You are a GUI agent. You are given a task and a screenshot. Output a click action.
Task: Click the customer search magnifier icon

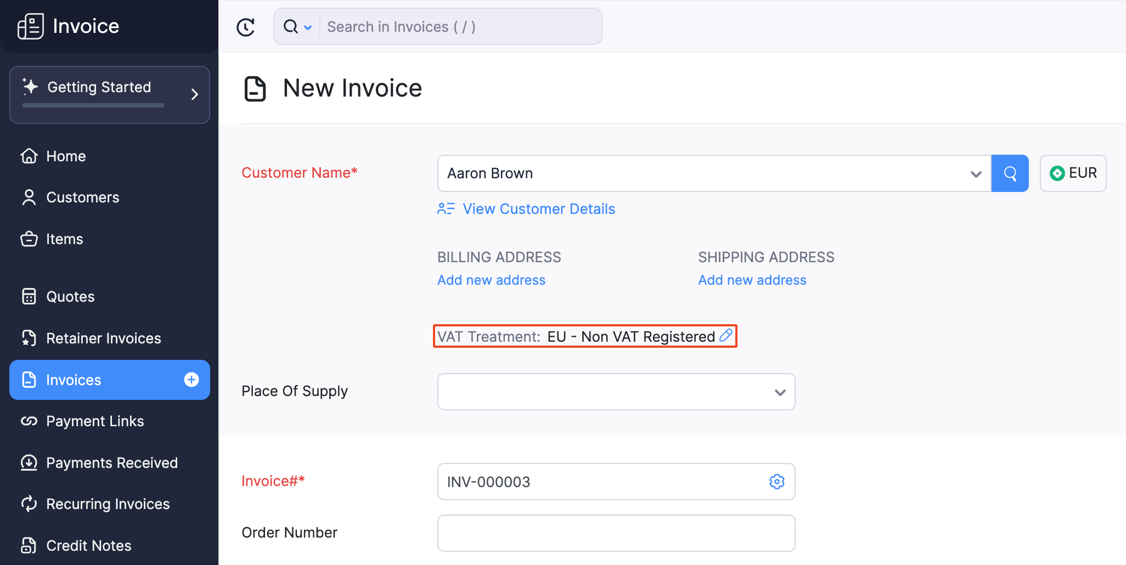pos(1010,173)
